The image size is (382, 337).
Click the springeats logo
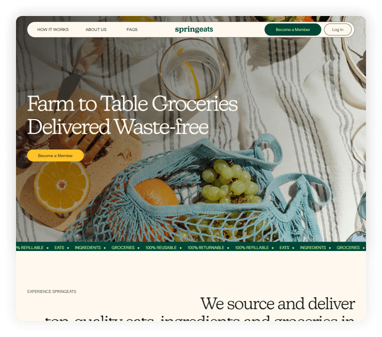click(194, 29)
